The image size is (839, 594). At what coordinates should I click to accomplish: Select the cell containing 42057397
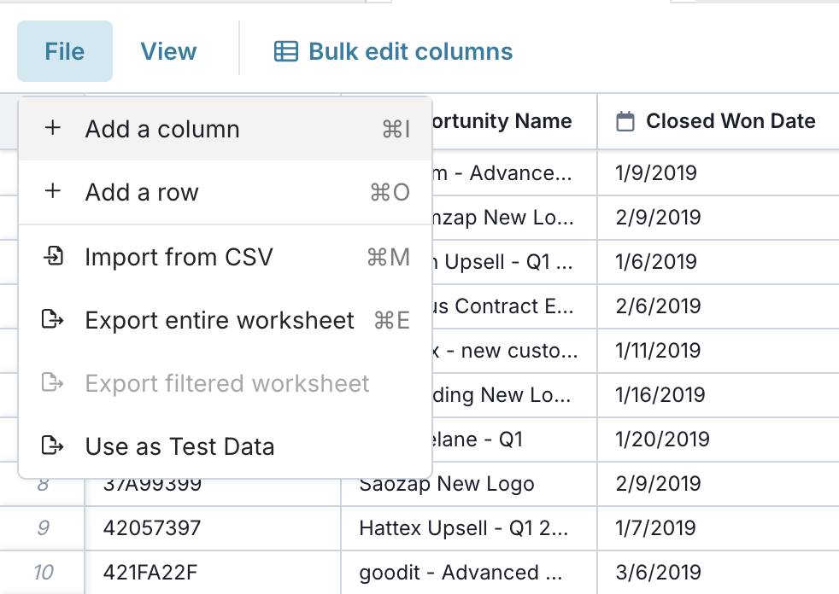[213, 528]
